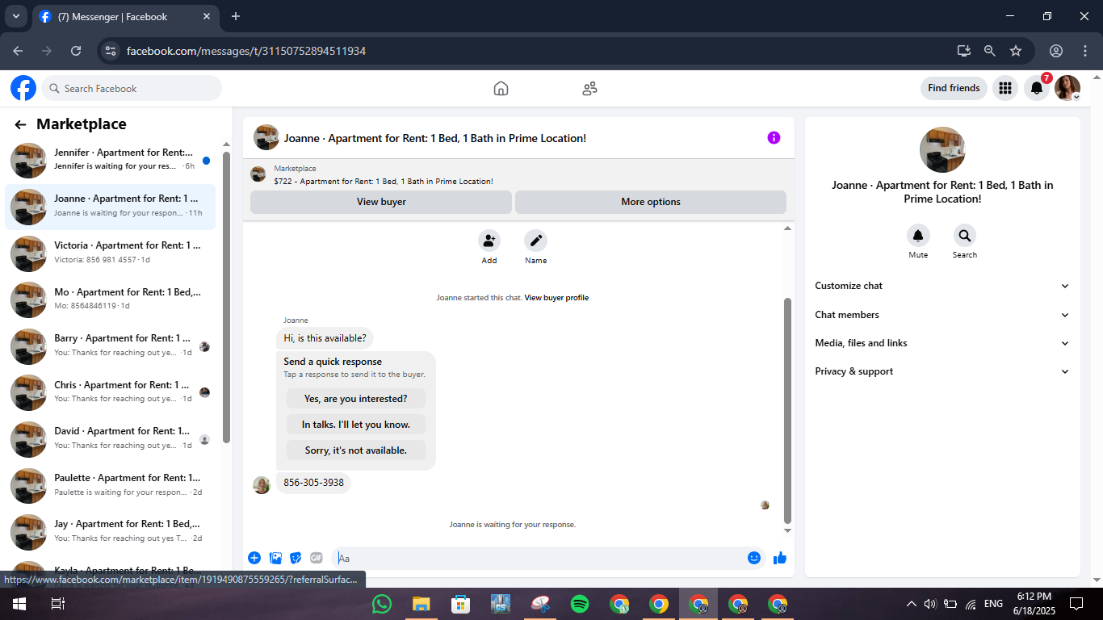Viewport: 1103px width, 620px height.
Task: Send quick reply "Sorry, it's not available."
Action: (x=355, y=450)
